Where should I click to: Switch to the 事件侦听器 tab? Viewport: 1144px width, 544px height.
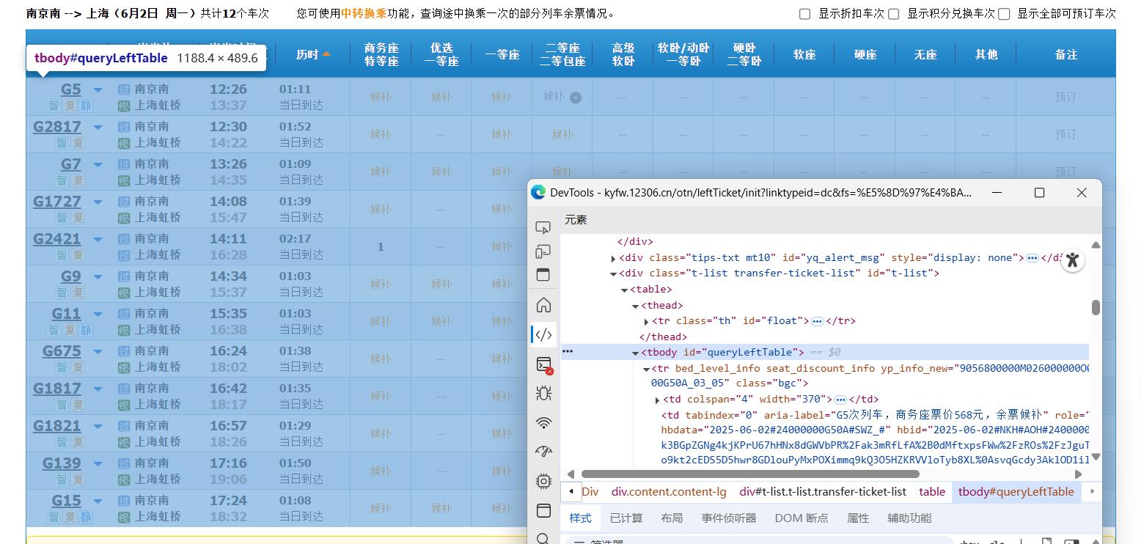click(729, 518)
